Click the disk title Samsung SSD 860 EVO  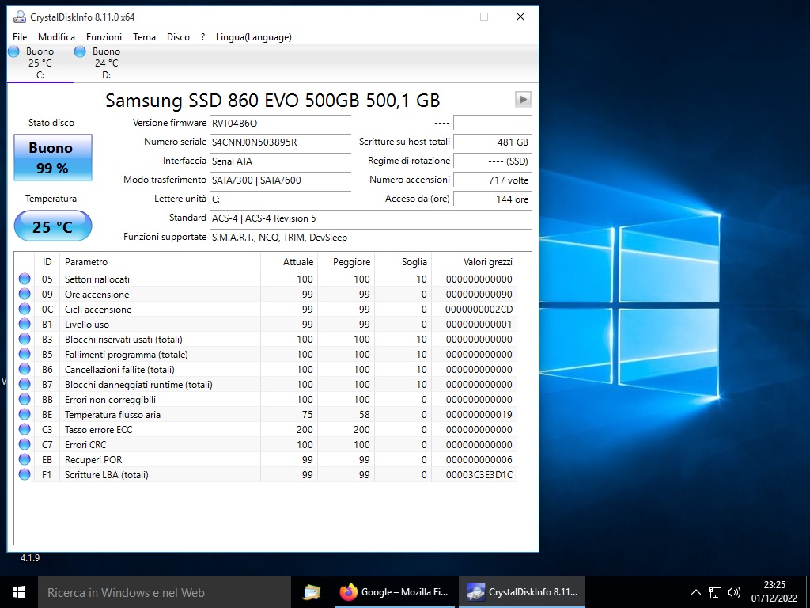[x=272, y=100]
